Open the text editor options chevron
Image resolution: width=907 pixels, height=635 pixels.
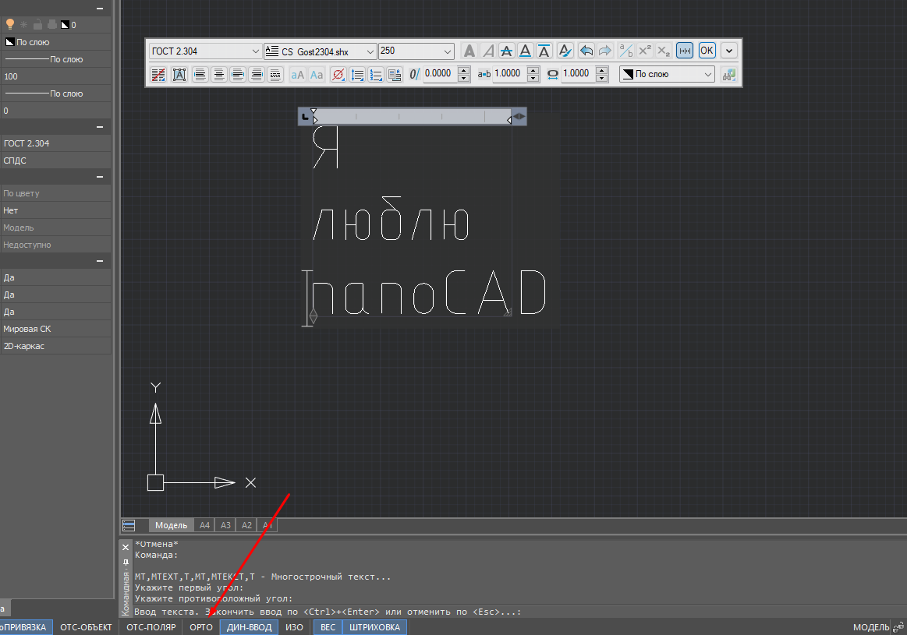[729, 51]
